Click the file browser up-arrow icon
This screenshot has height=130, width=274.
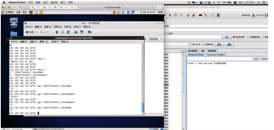click(x=57, y=32)
